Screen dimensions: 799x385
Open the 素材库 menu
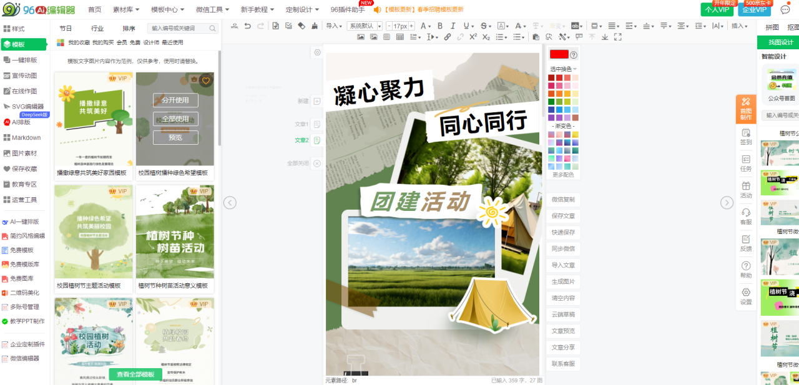pyautogui.click(x=126, y=9)
